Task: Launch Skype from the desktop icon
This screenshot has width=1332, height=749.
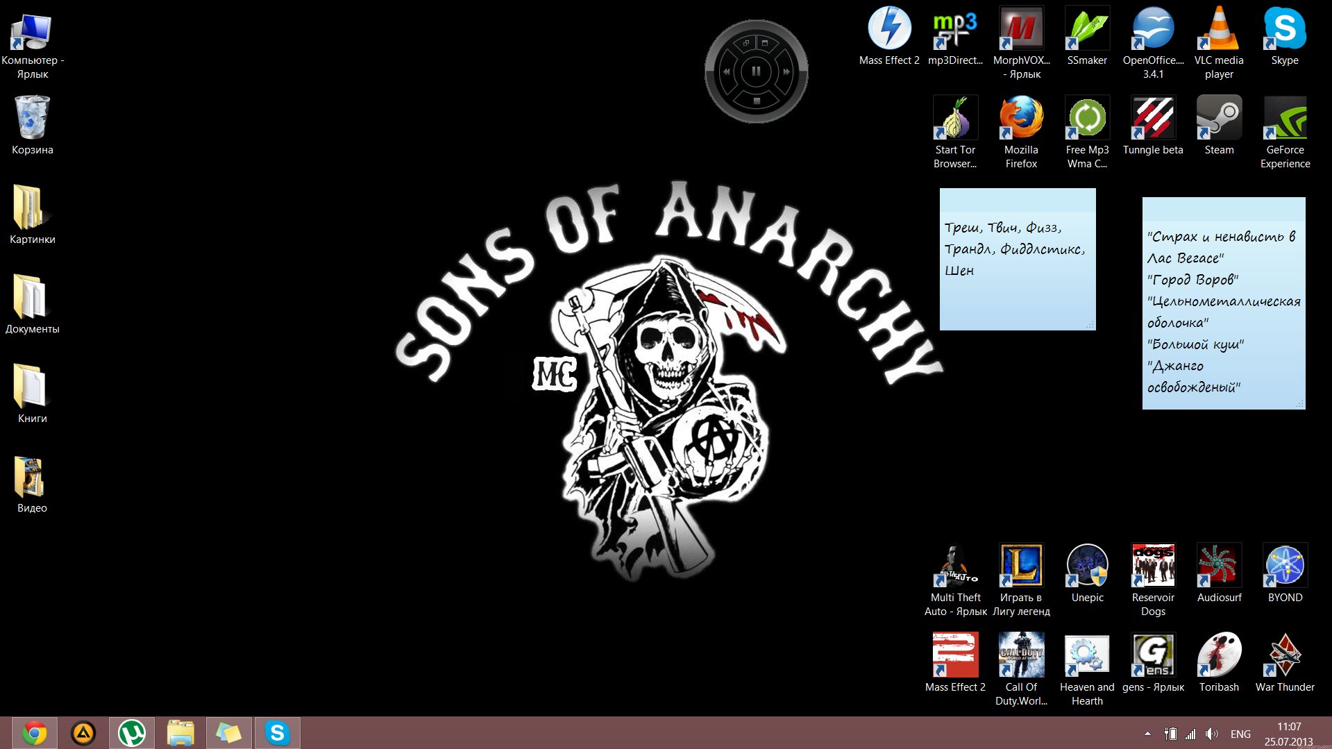Action: pos(1285,28)
